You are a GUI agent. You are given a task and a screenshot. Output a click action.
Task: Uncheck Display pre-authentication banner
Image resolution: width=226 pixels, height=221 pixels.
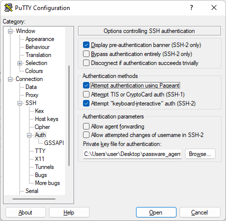pos(86,45)
